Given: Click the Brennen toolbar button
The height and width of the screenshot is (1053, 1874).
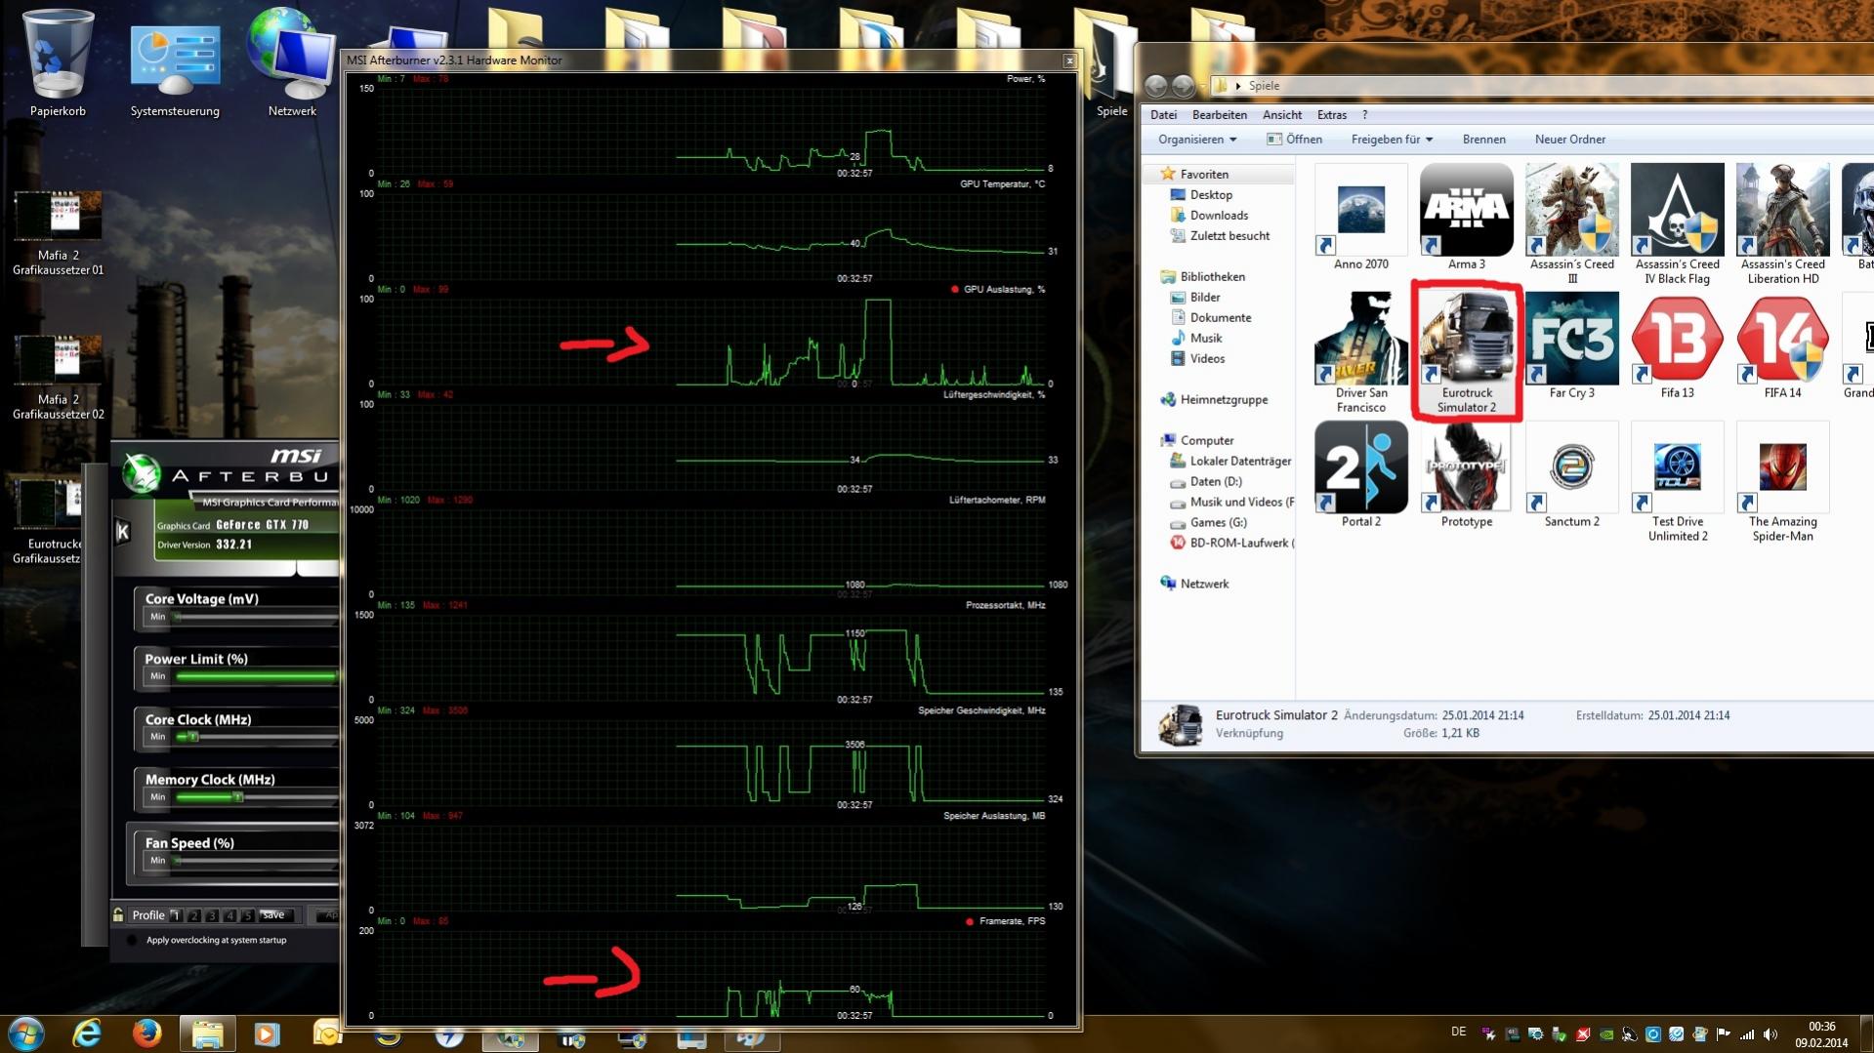Looking at the screenshot, I should (x=1483, y=140).
